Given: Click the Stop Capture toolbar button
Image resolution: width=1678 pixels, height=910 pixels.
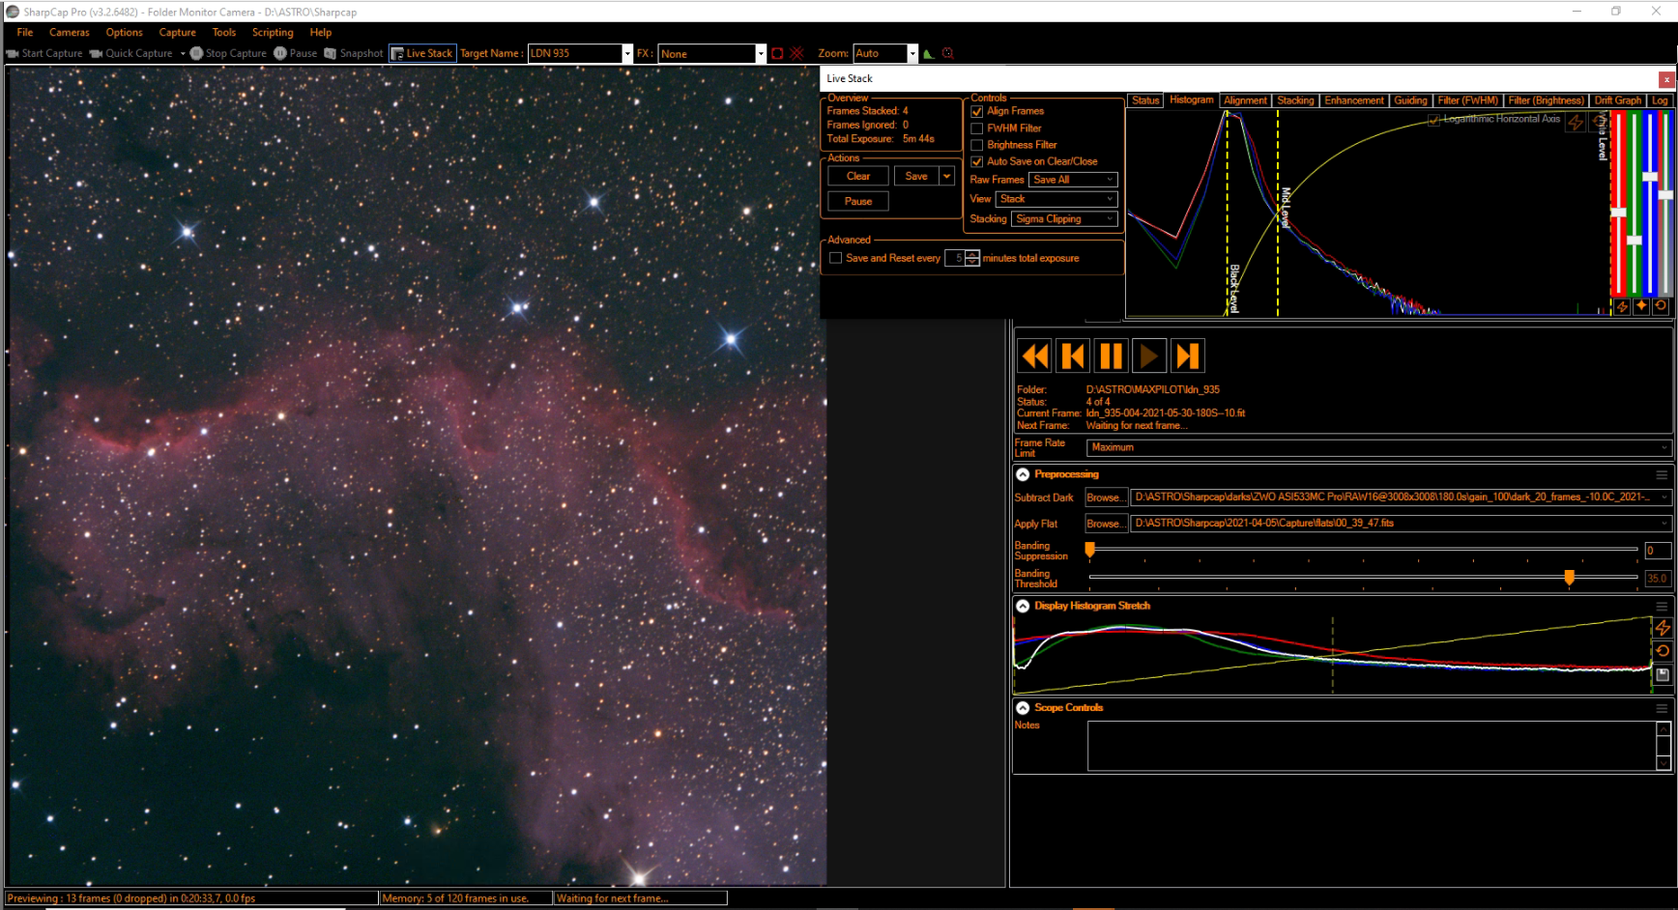Looking at the screenshot, I should [228, 53].
